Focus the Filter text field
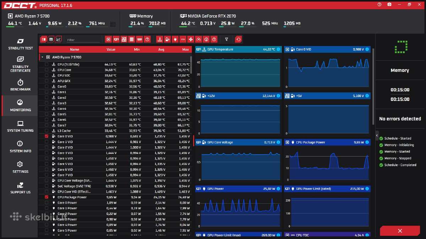The width and height of the screenshot is (426, 239). [83, 40]
